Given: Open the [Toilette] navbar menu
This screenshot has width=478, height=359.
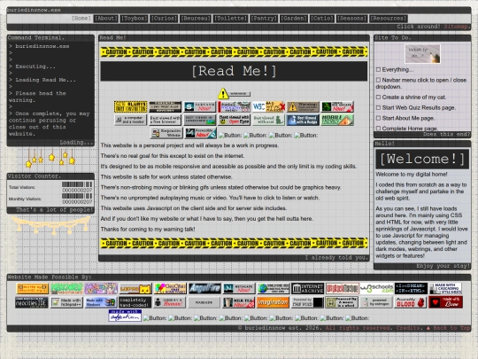Looking at the screenshot, I should 230,19.
